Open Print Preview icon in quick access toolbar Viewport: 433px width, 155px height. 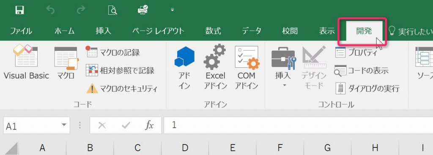coord(112,11)
